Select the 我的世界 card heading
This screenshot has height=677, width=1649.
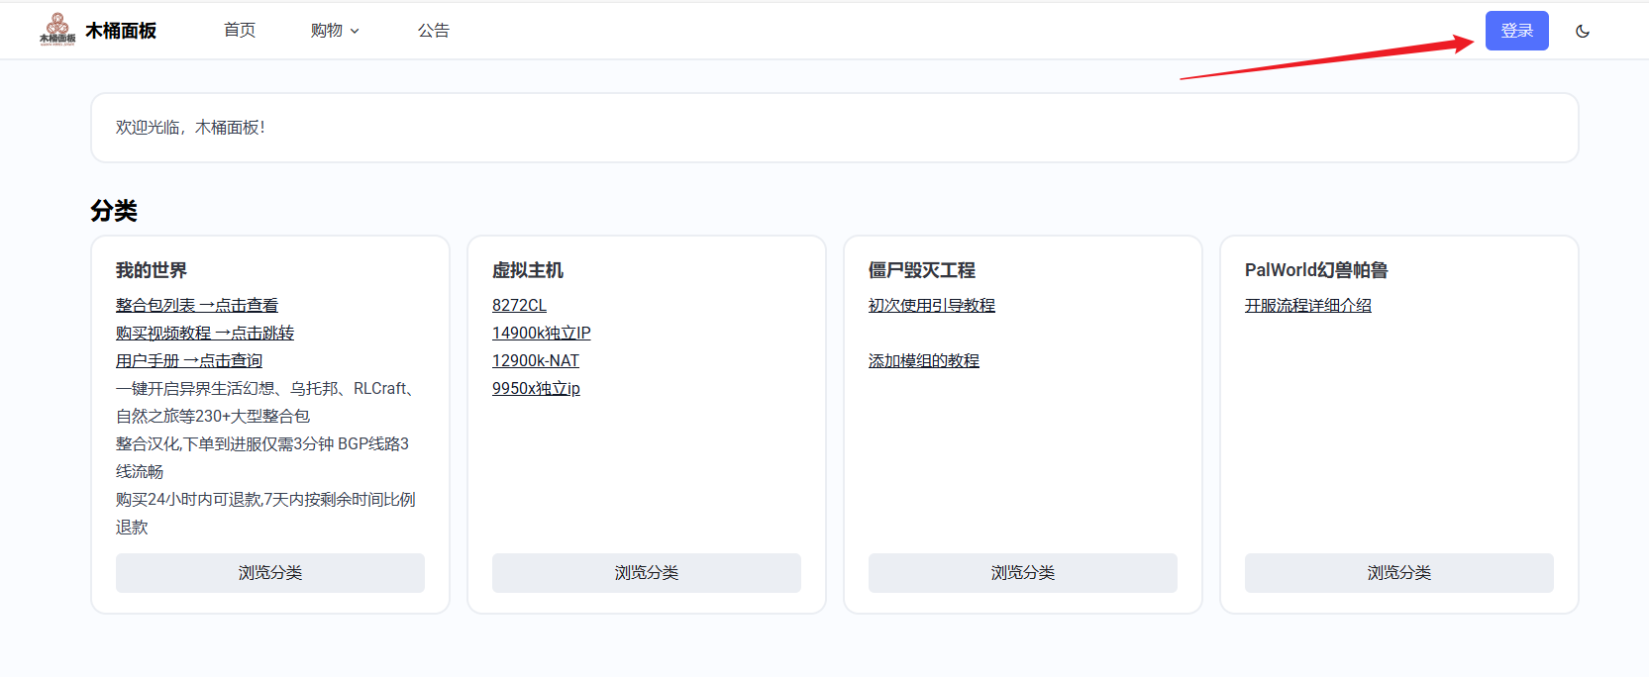[152, 270]
